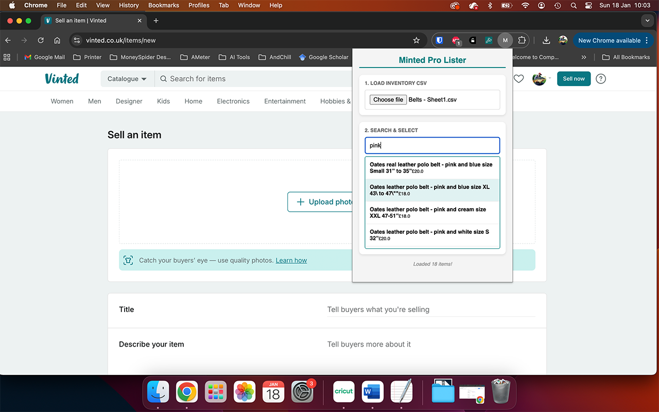The height and width of the screenshot is (412, 659).
Task: Click the Sell now button
Action: (574, 79)
